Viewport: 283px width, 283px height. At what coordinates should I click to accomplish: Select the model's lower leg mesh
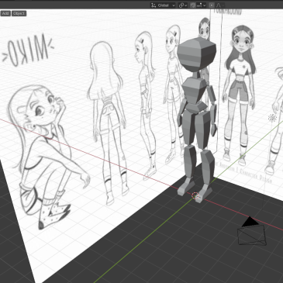point(190,162)
